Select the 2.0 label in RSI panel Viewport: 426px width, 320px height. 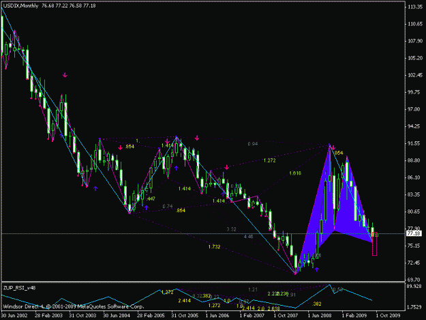(x=261, y=308)
